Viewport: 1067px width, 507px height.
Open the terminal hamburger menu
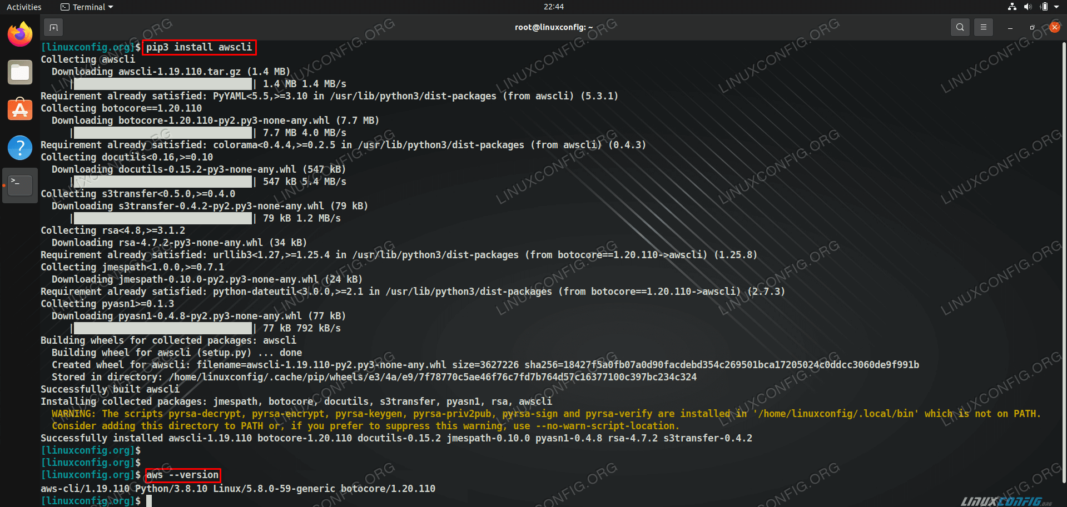pyautogui.click(x=983, y=27)
